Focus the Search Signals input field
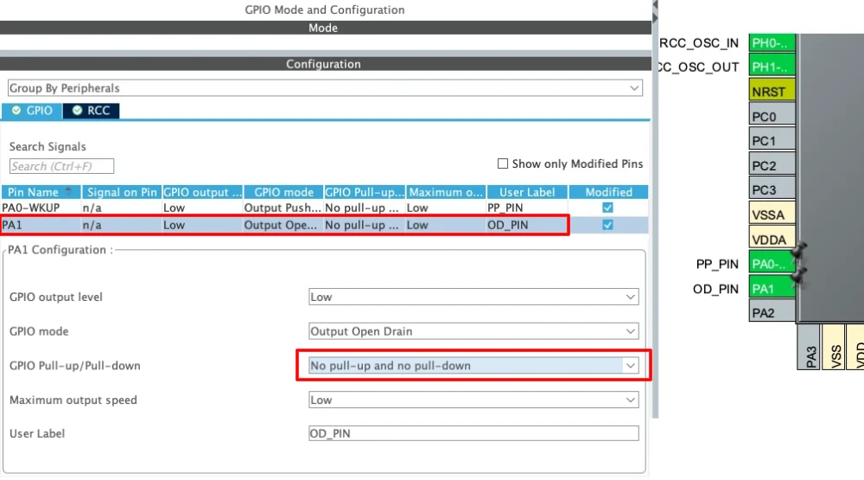864x480 pixels. [61, 166]
